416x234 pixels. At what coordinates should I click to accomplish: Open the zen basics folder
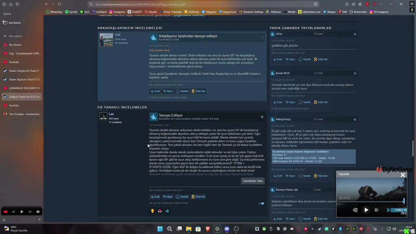pyautogui.click(x=21, y=23)
